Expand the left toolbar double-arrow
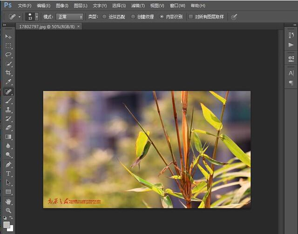298x234 pixels. (5, 25)
